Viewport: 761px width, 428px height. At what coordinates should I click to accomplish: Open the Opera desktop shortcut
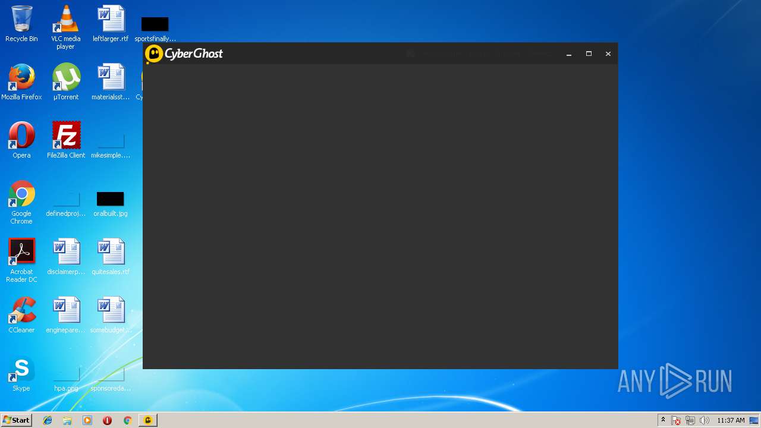(21, 140)
